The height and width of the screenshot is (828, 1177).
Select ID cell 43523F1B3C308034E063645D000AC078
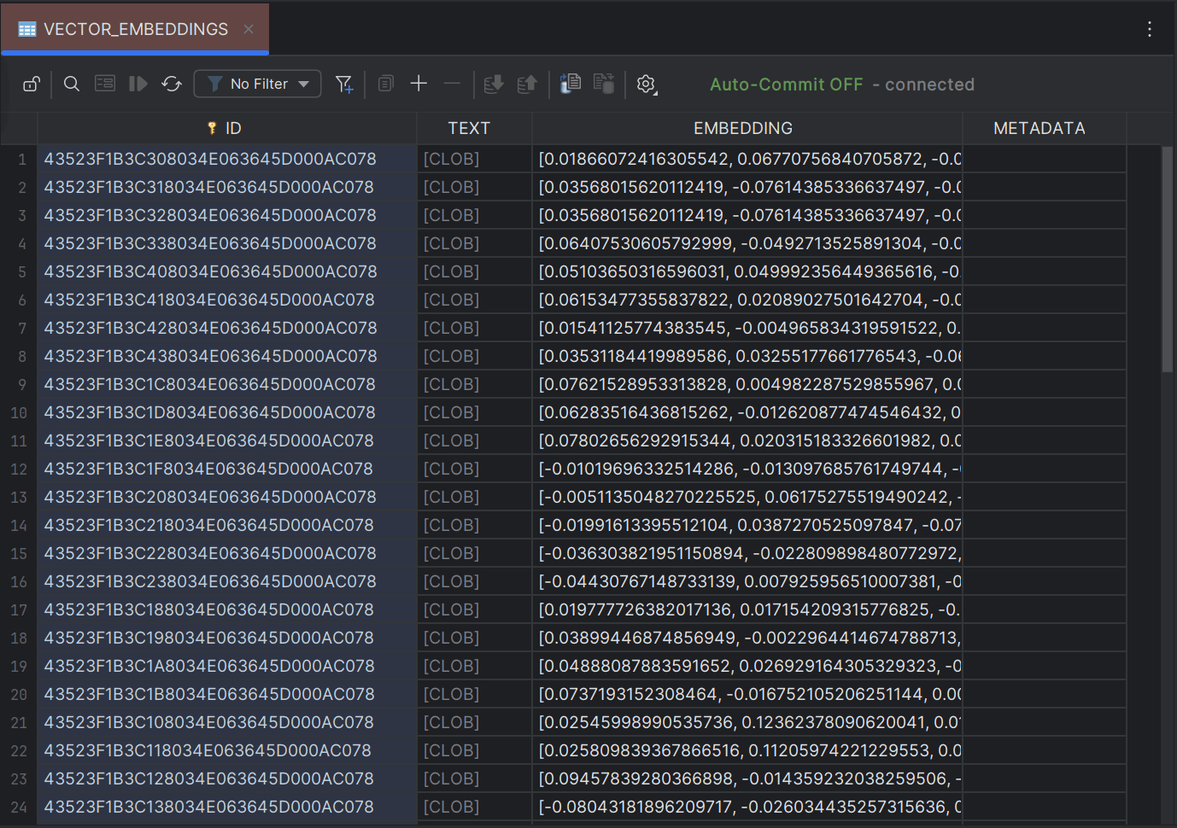pyautogui.click(x=227, y=159)
